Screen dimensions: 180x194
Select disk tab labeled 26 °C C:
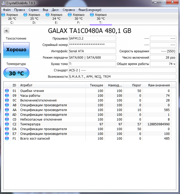point(12,19)
